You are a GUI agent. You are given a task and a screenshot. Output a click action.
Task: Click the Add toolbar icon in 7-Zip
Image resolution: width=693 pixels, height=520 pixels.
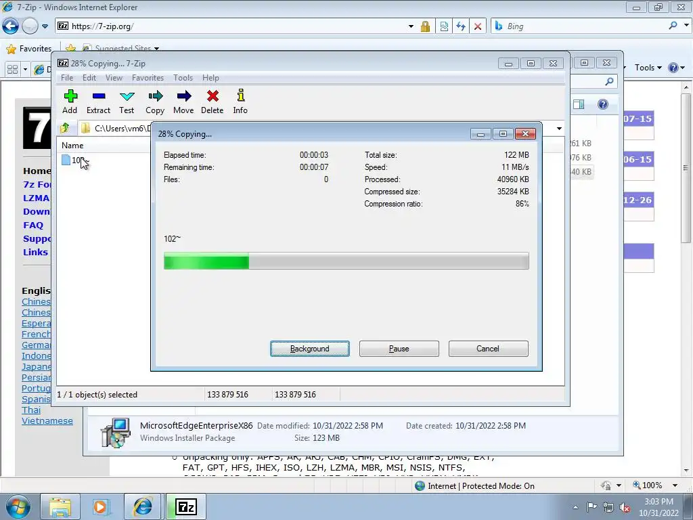pyautogui.click(x=70, y=102)
